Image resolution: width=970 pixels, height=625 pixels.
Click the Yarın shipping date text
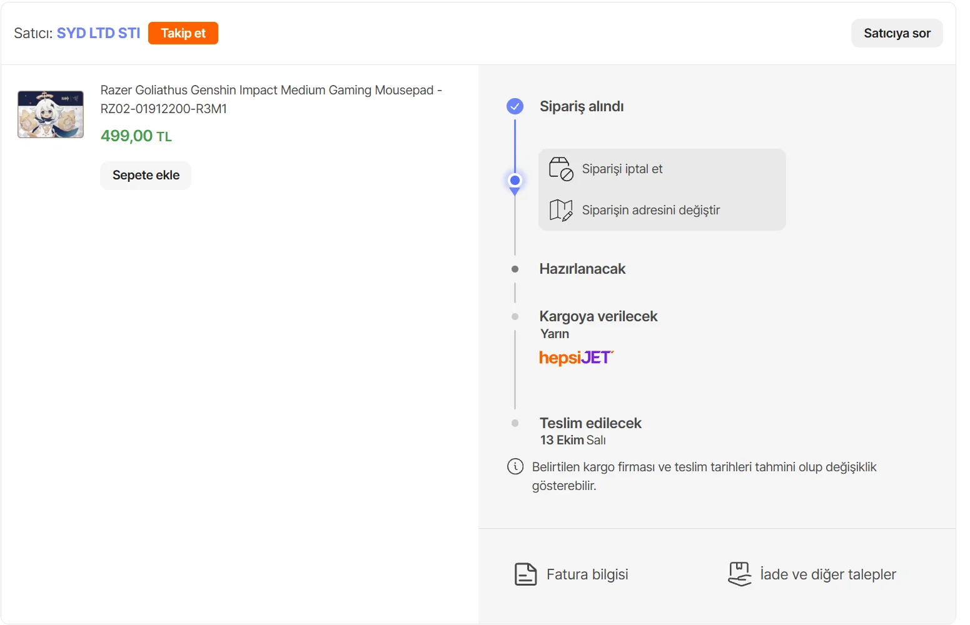click(x=555, y=334)
